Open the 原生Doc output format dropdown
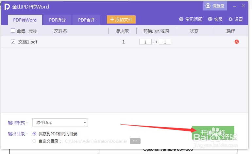 [60, 123]
